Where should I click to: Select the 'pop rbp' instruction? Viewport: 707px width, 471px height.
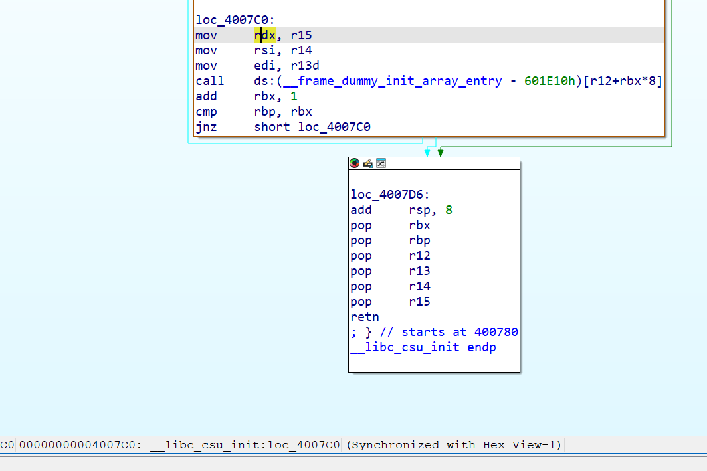pos(391,240)
